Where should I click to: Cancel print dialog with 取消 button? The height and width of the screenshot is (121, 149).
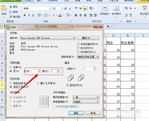[93, 113]
